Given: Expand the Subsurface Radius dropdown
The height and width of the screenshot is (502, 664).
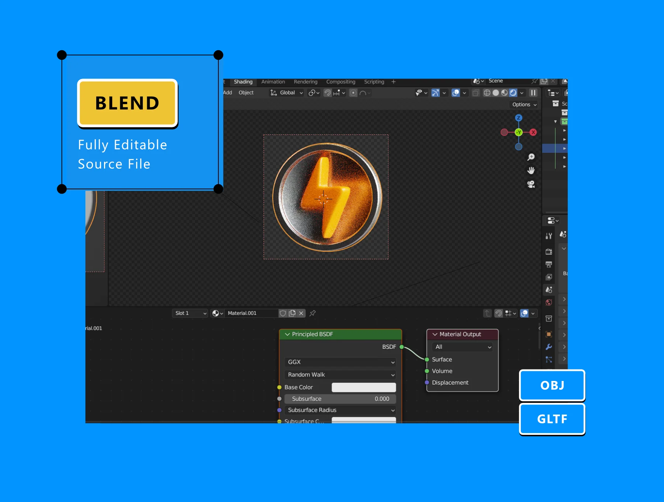Looking at the screenshot, I should click(340, 410).
